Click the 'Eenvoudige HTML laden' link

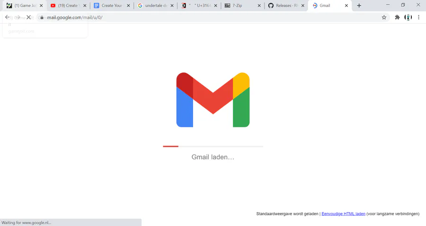[x=344, y=214]
